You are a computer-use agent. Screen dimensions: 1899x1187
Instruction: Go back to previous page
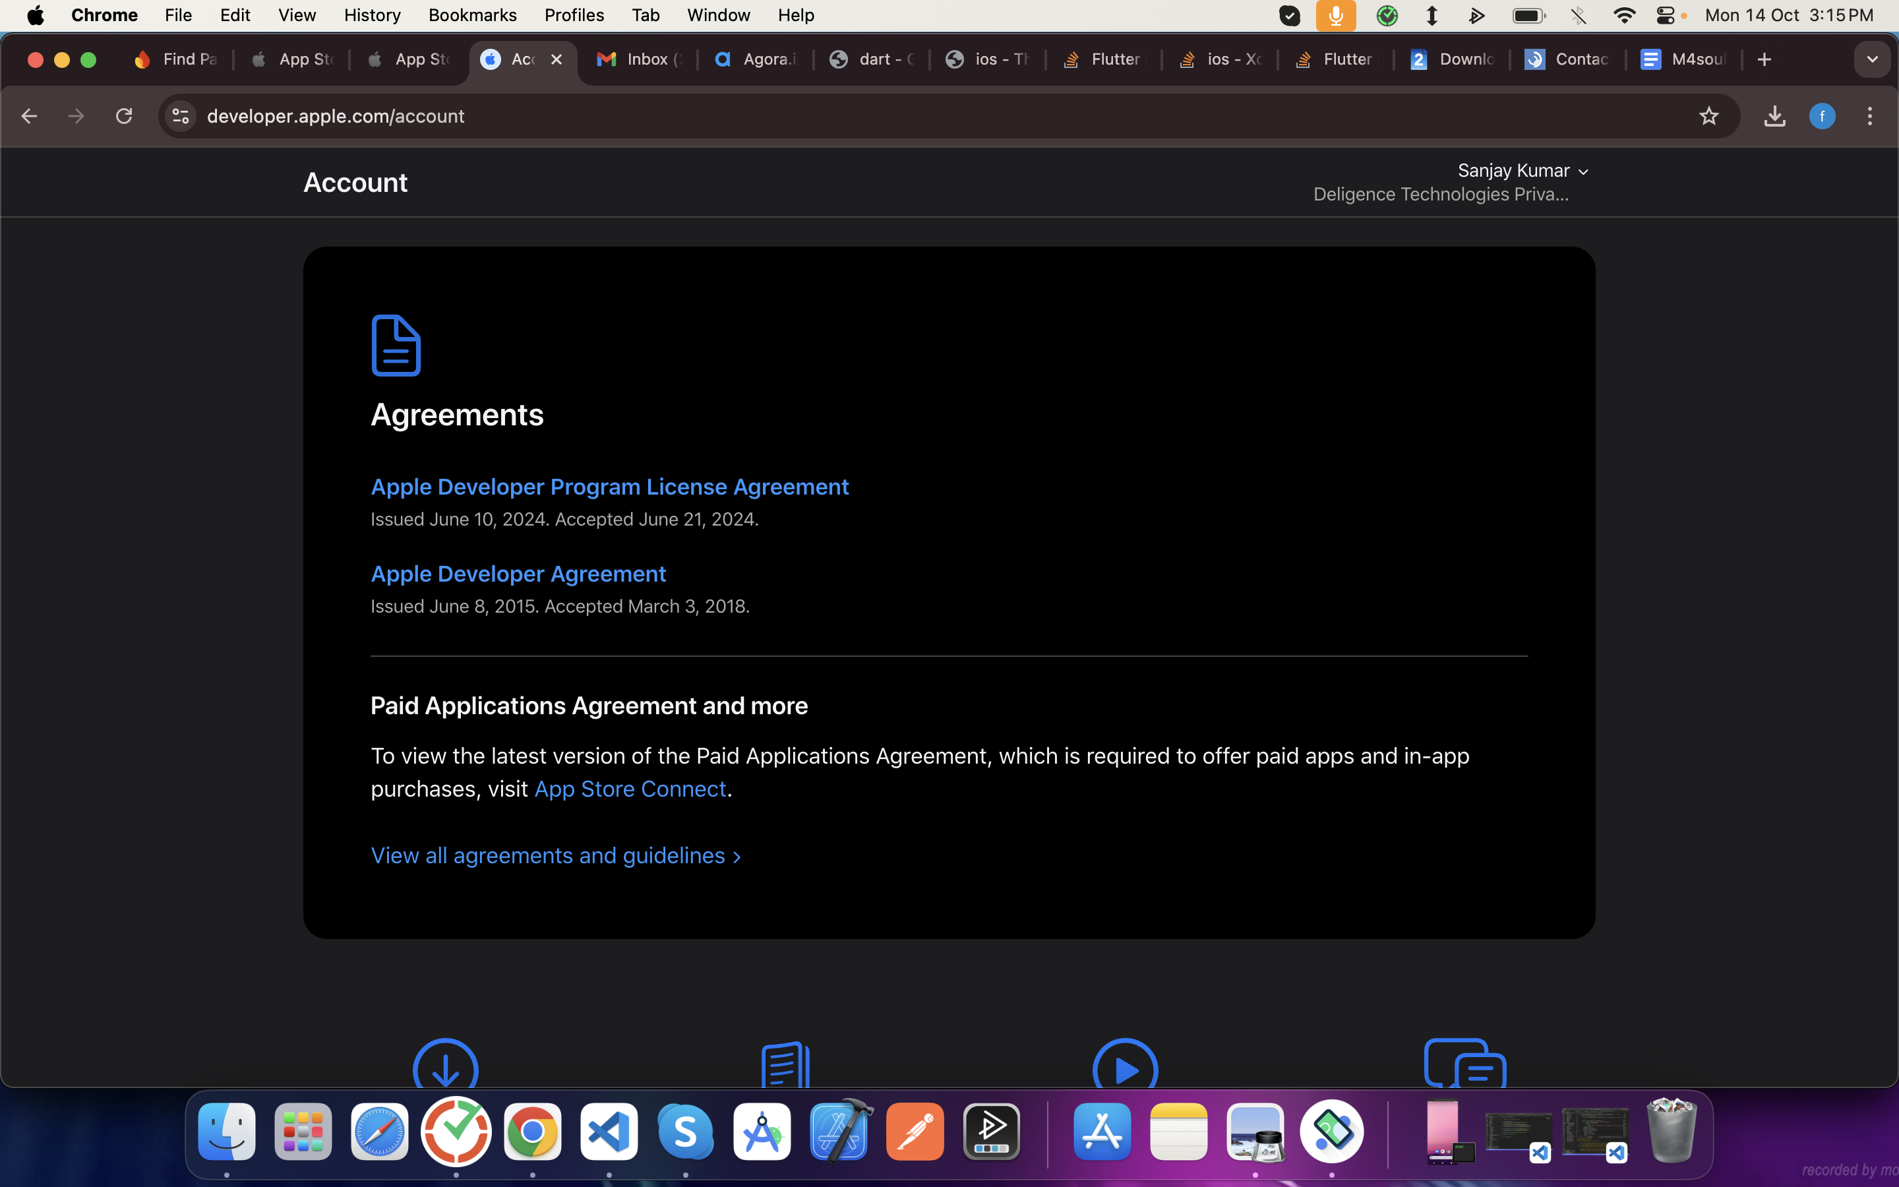click(x=29, y=116)
